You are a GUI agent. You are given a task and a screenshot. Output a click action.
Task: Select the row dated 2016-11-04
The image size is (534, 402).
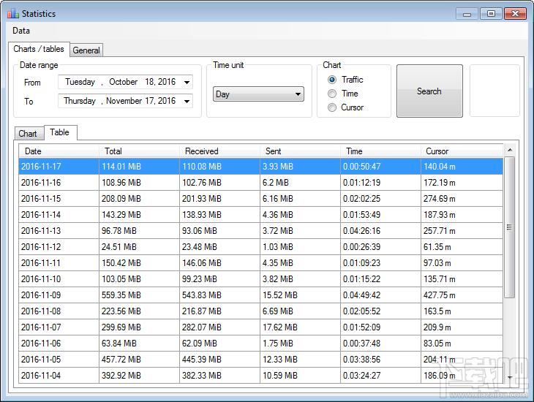pyautogui.click(x=261, y=376)
